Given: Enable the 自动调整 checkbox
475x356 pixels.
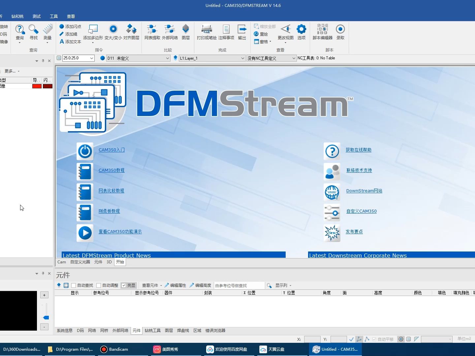Looking at the screenshot, I should coord(99,285).
